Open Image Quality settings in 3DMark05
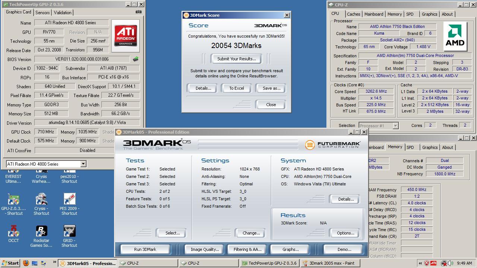The image size is (477, 268). click(205, 249)
